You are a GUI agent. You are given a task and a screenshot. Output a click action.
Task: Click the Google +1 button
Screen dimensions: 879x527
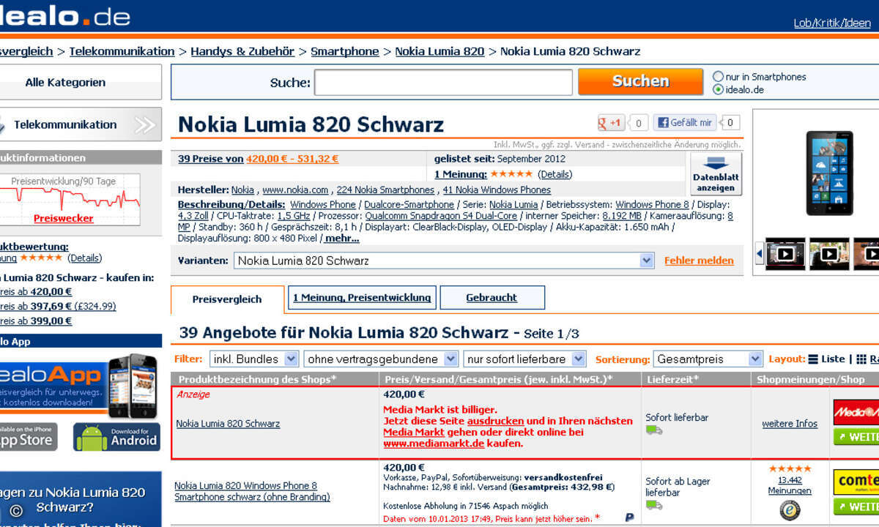pos(611,123)
